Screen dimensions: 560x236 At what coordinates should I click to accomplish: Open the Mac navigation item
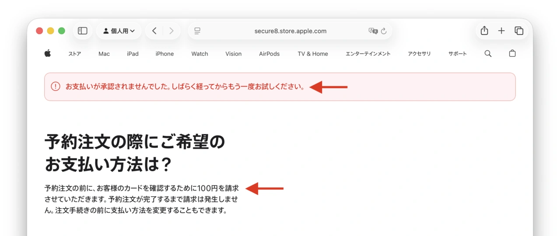(104, 54)
